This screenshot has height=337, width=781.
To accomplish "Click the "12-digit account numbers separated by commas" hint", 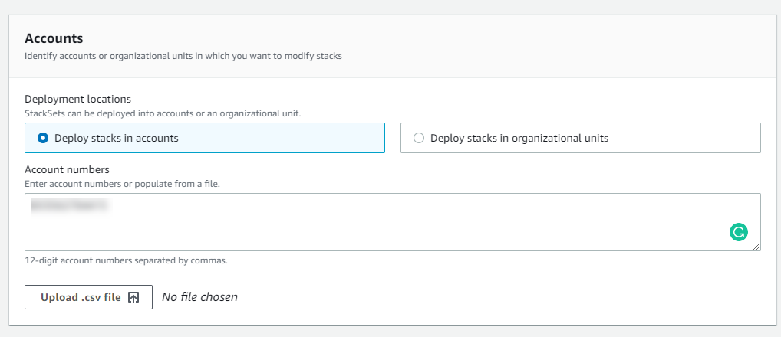I will click(x=126, y=260).
